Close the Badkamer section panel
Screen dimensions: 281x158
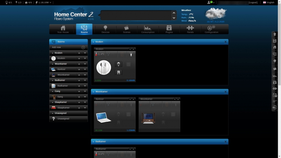click(226, 142)
